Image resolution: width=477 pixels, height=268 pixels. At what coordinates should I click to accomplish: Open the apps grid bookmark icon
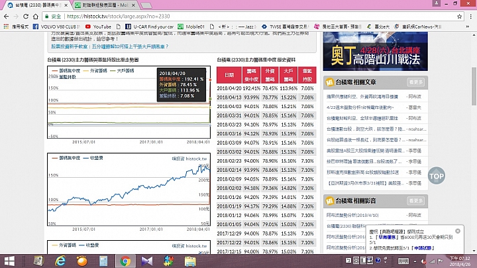coord(6,27)
